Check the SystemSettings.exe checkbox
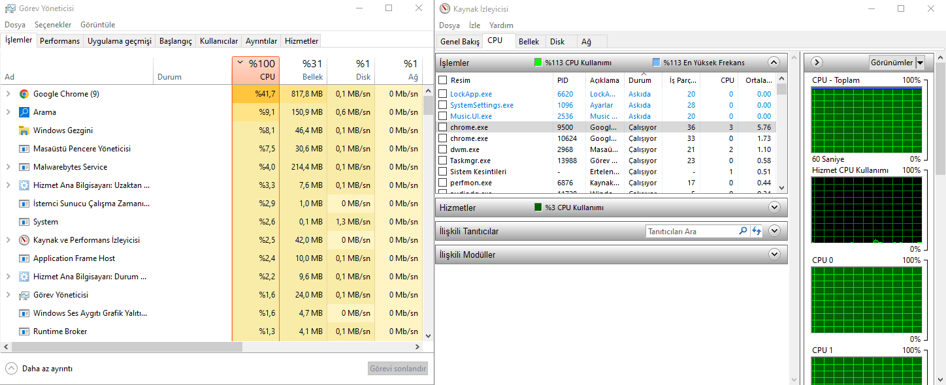 443,105
